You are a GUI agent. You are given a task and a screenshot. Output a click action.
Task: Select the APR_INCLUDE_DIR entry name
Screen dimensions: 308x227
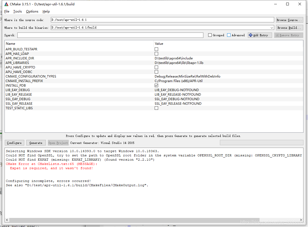tap(20, 58)
